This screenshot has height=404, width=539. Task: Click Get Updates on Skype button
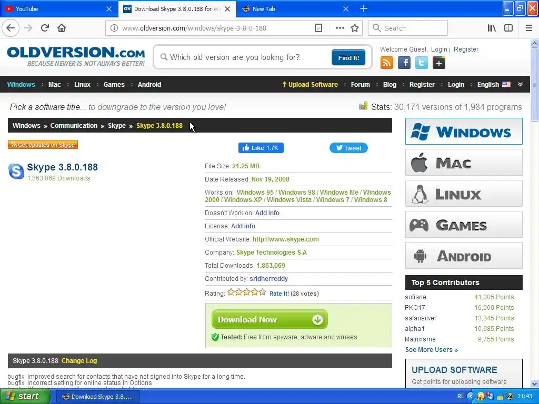pyautogui.click(x=43, y=145)
